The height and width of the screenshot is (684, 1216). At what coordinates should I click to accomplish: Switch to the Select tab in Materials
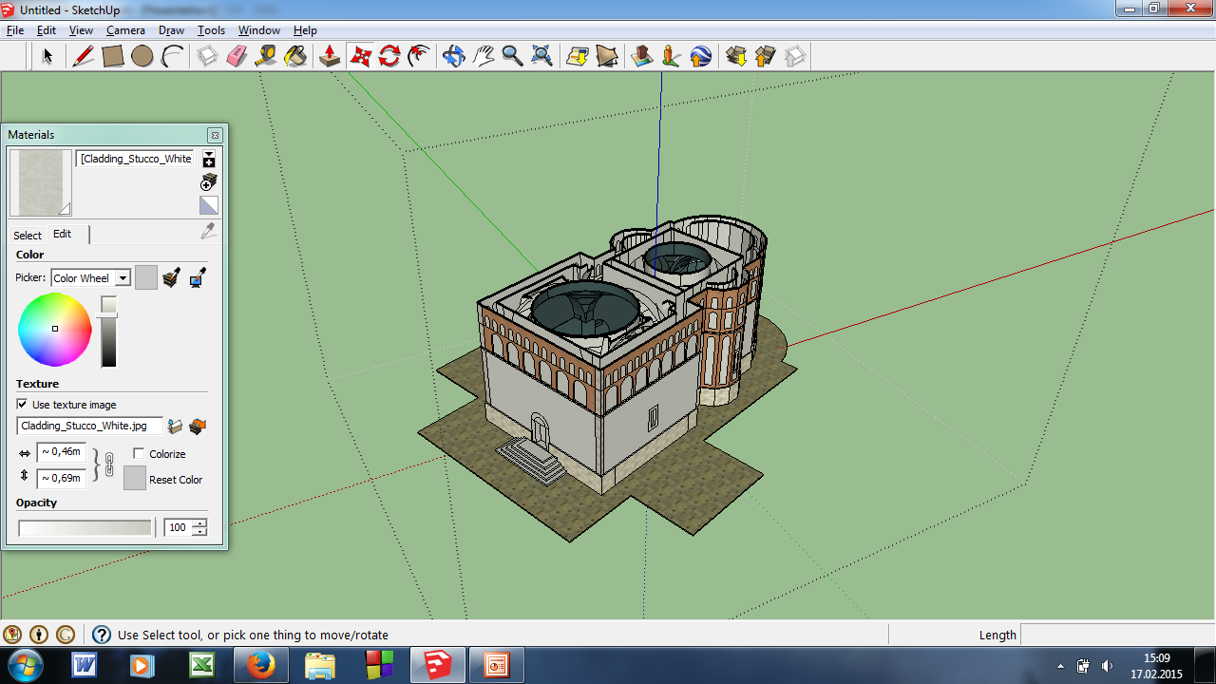28,235
